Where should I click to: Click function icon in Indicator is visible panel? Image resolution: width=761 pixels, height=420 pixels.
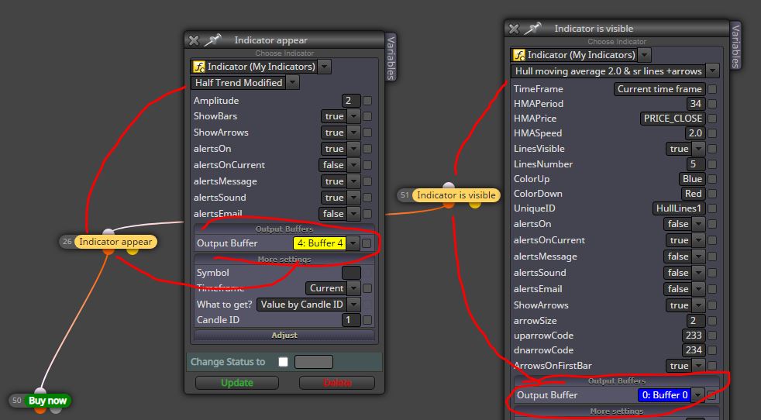(518, 55)
